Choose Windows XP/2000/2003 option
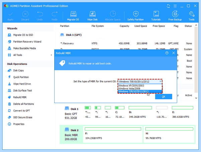Screen dimensions: 201x152 (140, 86)
